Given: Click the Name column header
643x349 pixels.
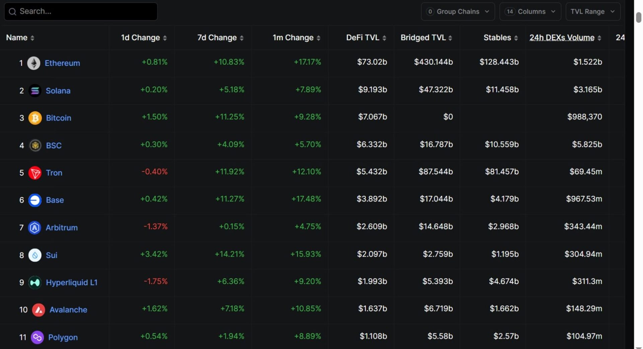Looking at the screenshot, I should coord(17,37).
